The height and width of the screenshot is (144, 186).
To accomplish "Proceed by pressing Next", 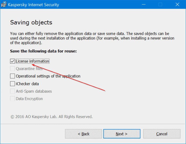I will [122, 134].
